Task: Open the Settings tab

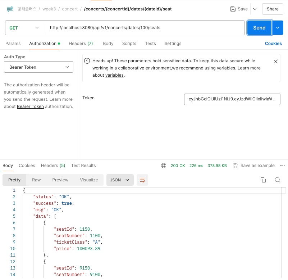Action: point(173,44)
